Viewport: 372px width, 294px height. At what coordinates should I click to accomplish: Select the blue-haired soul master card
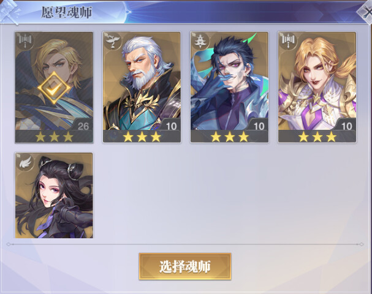(229, 87)
